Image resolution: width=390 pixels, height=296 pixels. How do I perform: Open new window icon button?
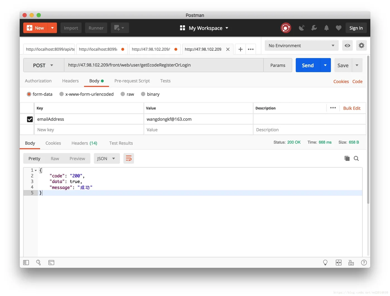tap(120, 28)
